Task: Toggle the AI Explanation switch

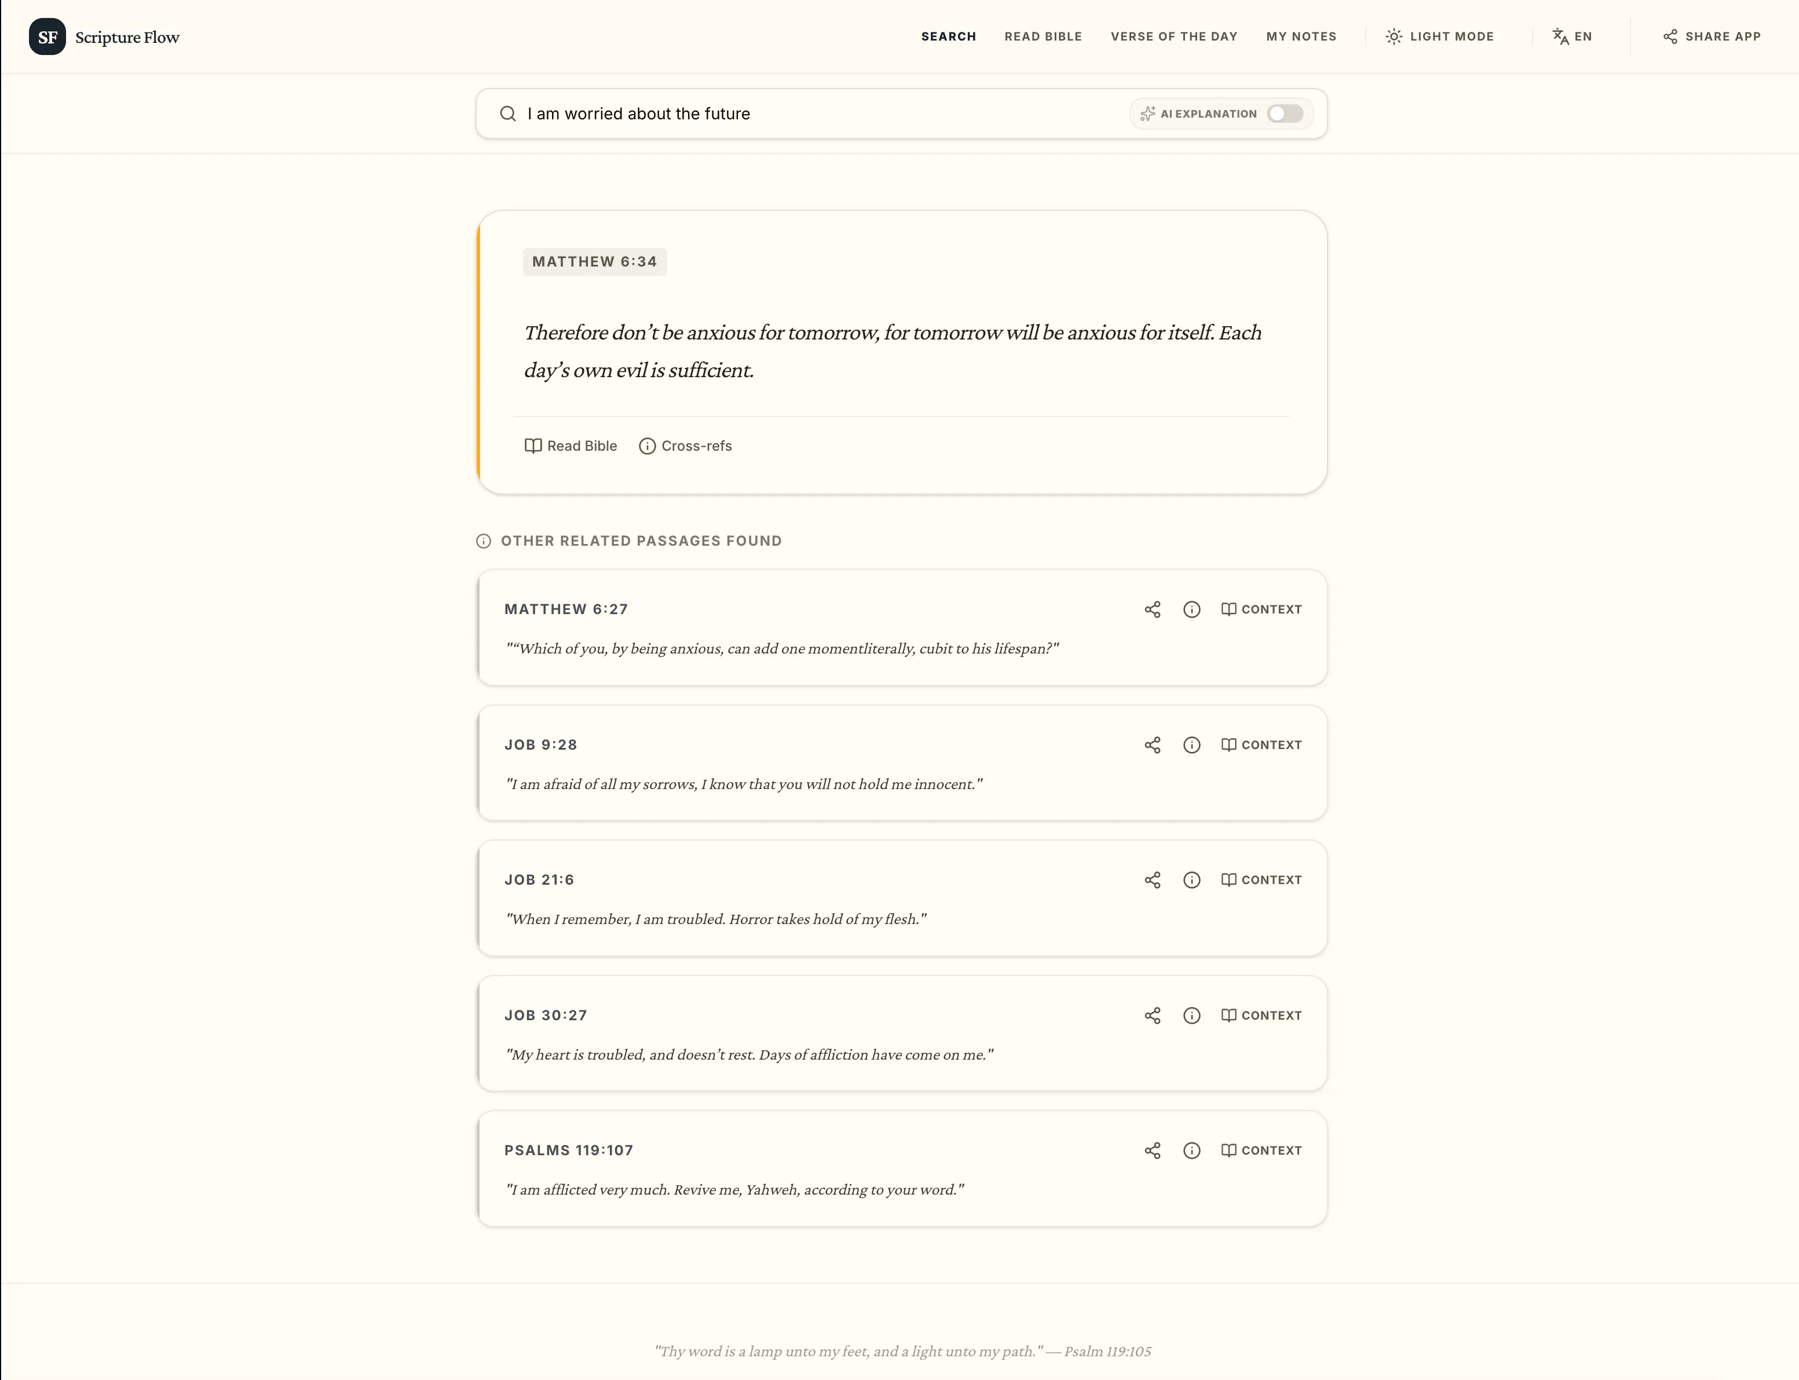Action: tap(1284, 114)
